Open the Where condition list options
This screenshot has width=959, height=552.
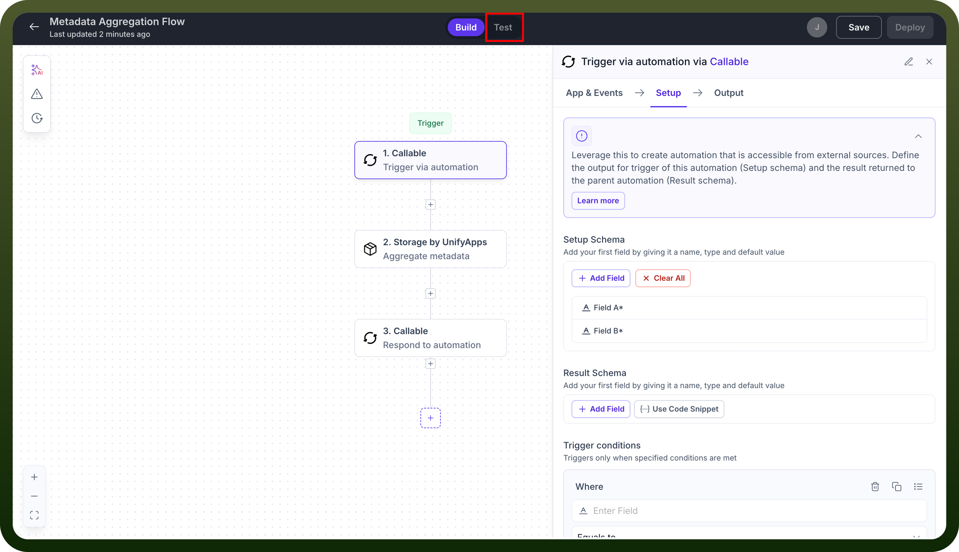[918, 486]
